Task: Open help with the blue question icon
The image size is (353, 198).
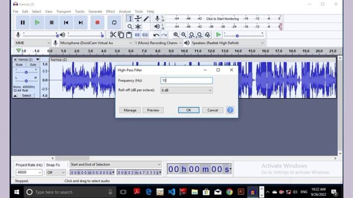Action: 230,110
